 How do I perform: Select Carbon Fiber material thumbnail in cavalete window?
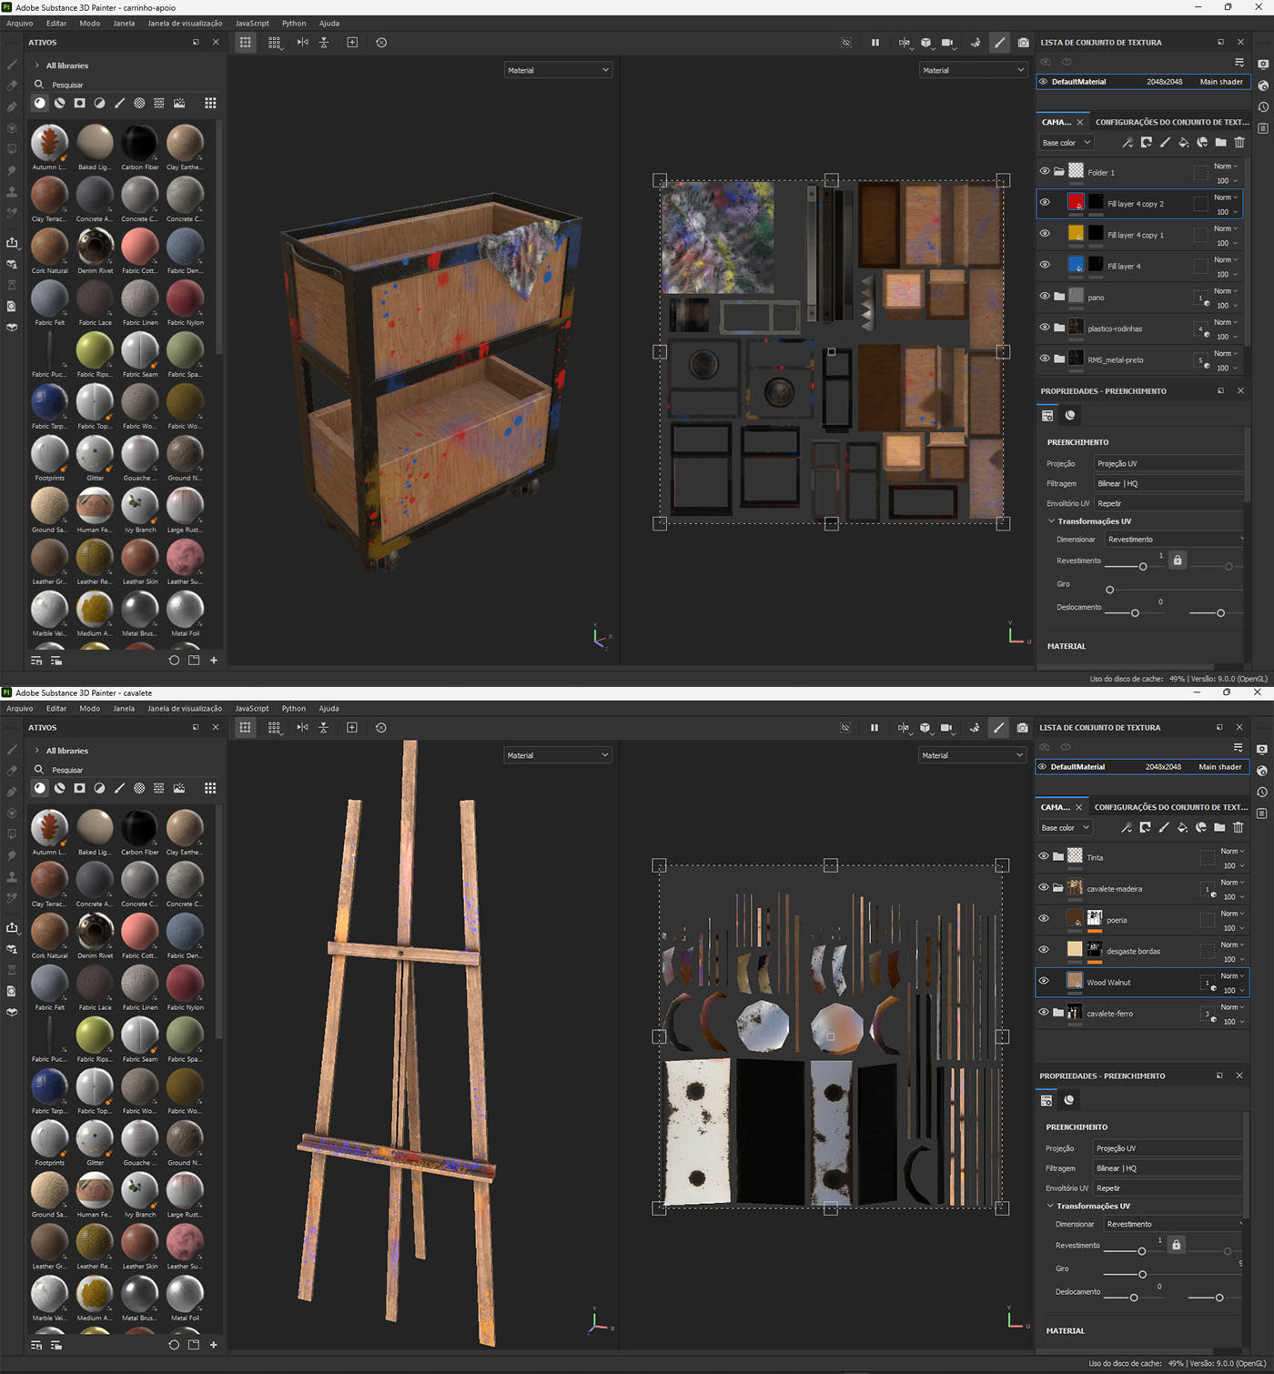(x=139, y=828)
